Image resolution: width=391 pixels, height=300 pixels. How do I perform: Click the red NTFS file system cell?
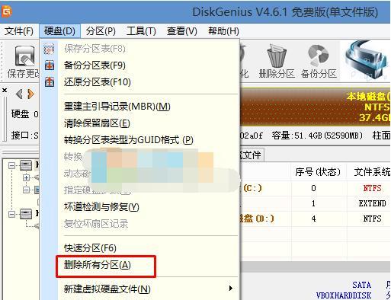click(x=372, y=188)
